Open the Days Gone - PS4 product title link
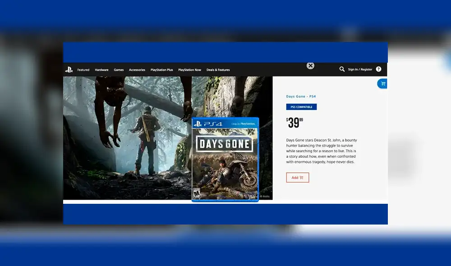This screenshot has height=266, width=451. (x=300, y=96)
